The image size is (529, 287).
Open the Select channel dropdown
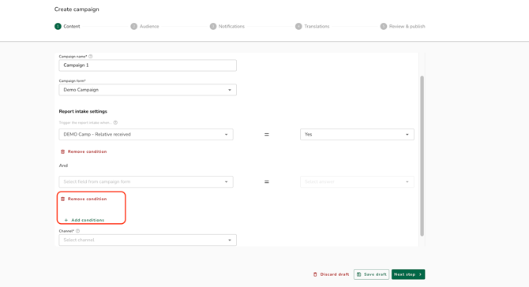[x=148, y=240]
